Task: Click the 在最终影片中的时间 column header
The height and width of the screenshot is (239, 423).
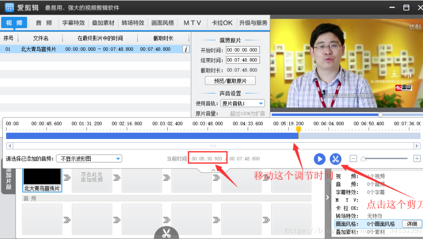Action: [100, 38]
